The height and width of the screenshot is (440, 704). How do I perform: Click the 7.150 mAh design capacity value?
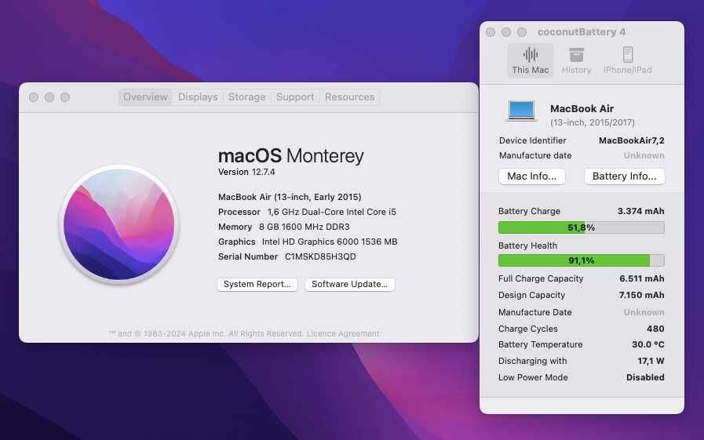pos(641,295)
